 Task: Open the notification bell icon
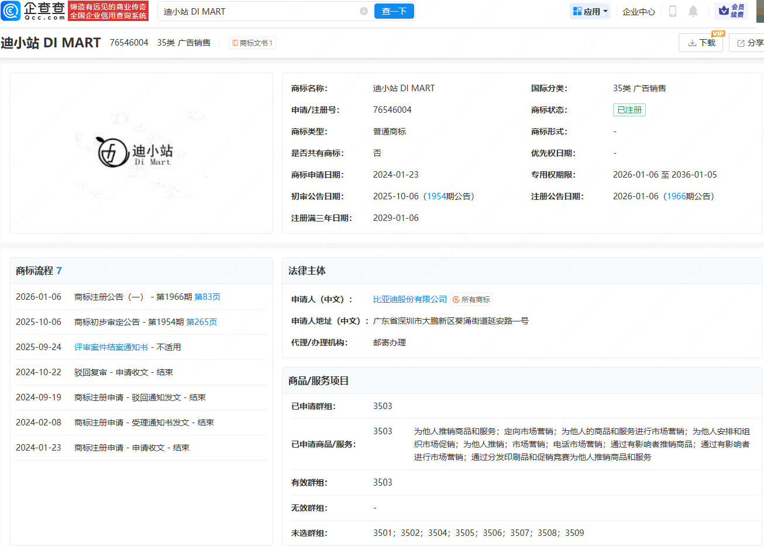(694, 11)
